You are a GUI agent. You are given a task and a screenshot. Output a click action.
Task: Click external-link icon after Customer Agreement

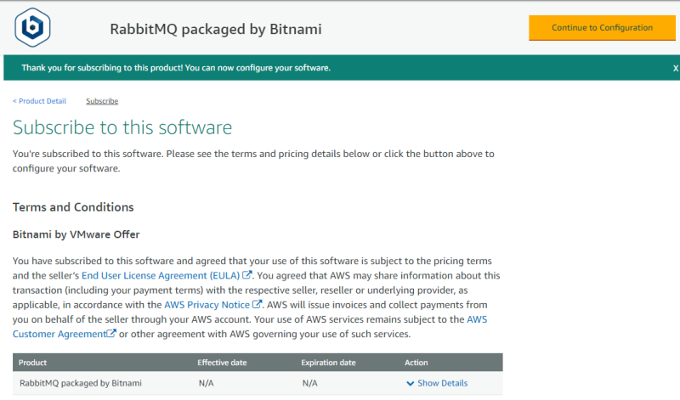[x=111, y=334]
